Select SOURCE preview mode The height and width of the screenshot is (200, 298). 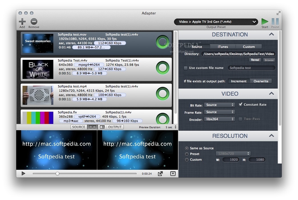pos(79,127)
